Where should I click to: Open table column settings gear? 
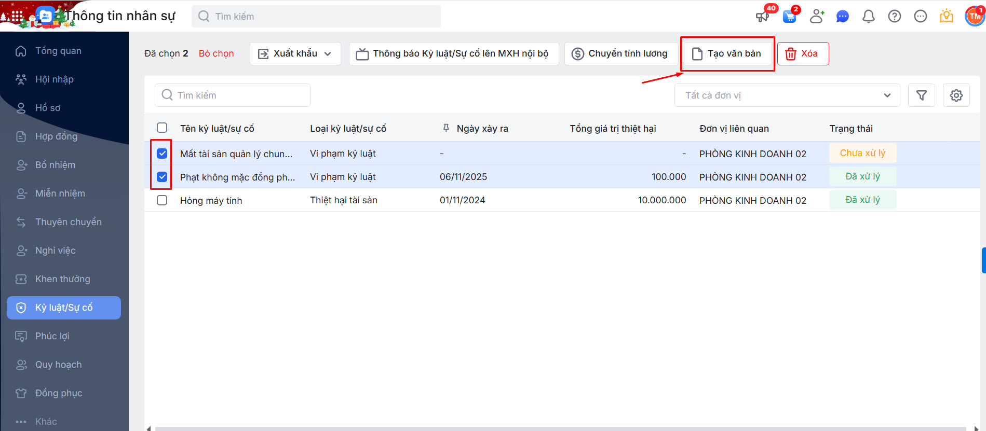[x=956, y=95]
